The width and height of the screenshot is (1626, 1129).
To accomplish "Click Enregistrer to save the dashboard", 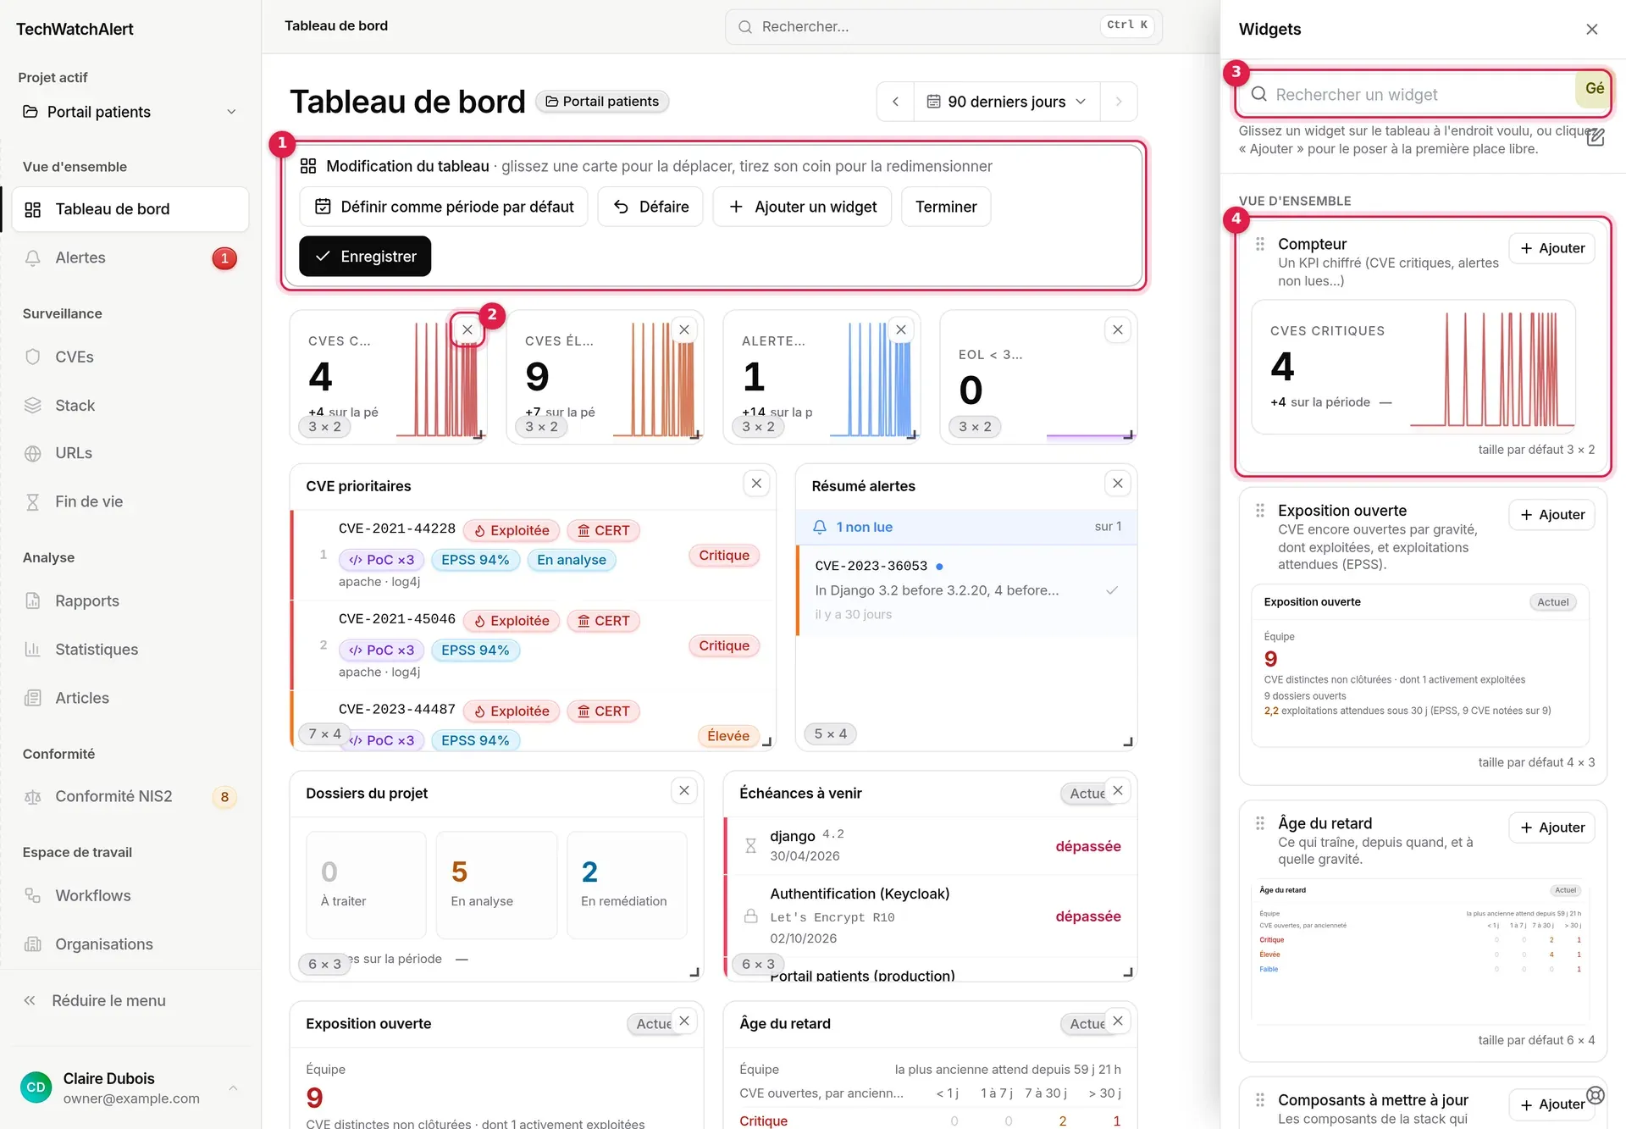I will point(365,256).
